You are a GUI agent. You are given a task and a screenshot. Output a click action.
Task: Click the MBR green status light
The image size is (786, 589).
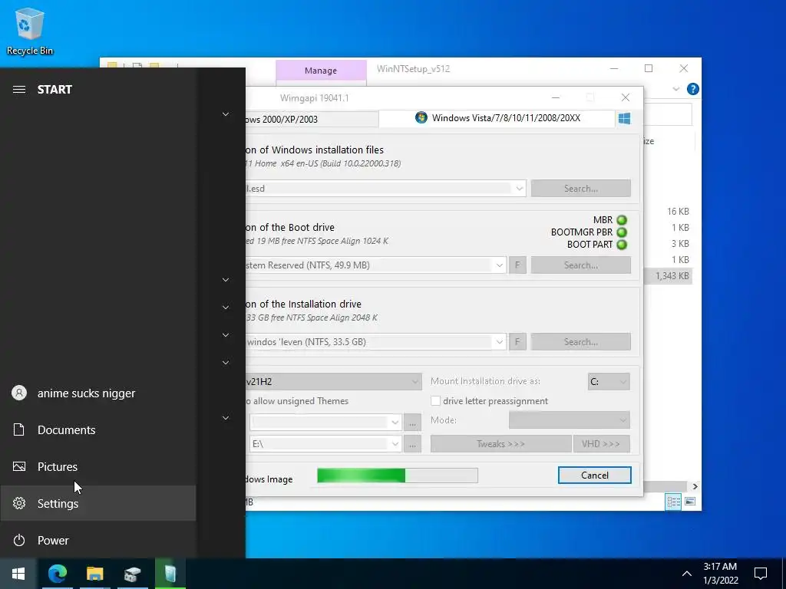pos(622,220)
